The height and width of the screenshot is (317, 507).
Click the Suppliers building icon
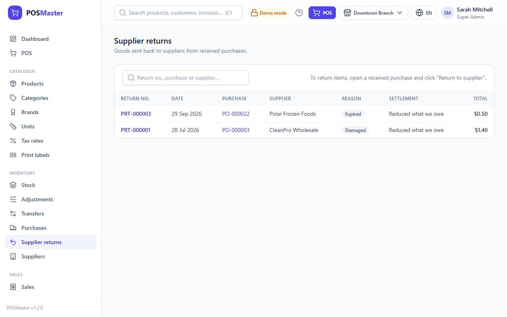tap(13, 256)
